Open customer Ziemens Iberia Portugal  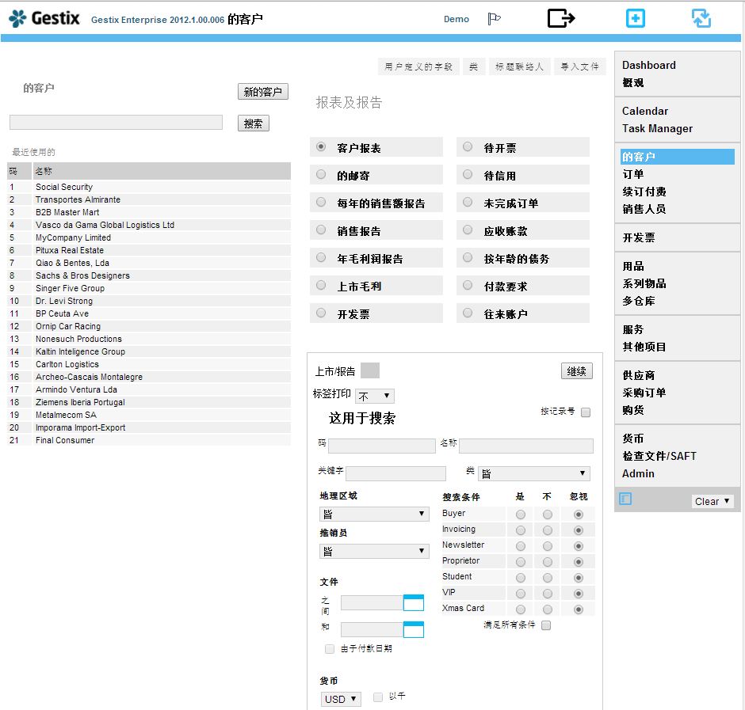[80, 402]
